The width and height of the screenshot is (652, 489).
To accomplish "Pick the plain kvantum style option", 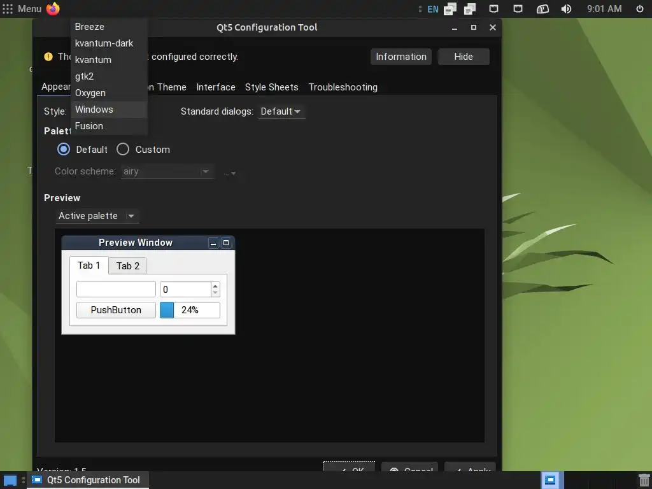I will [x=109, y=60].
